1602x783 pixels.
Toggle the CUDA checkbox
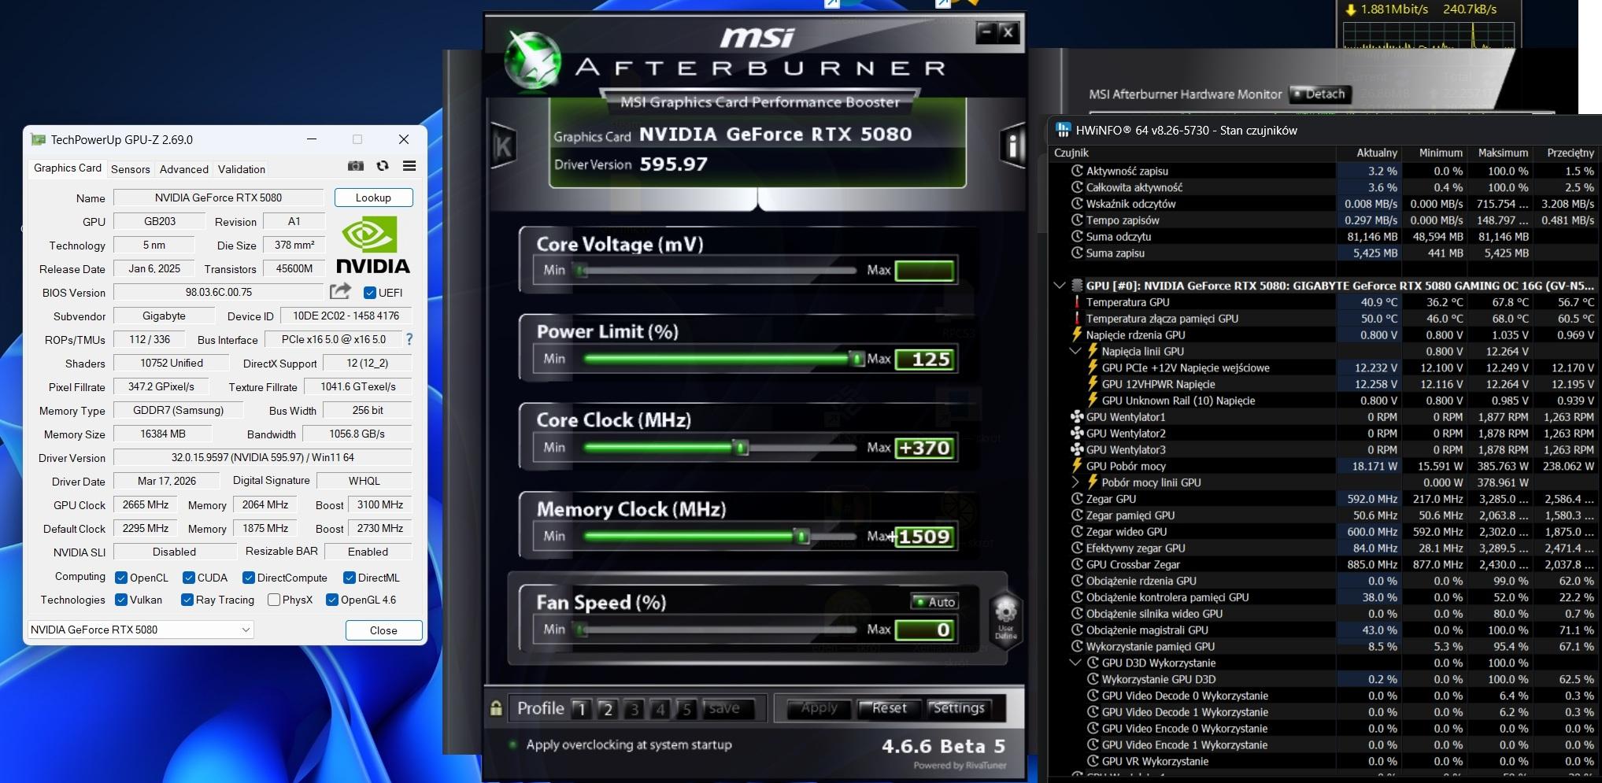point(189,578)
